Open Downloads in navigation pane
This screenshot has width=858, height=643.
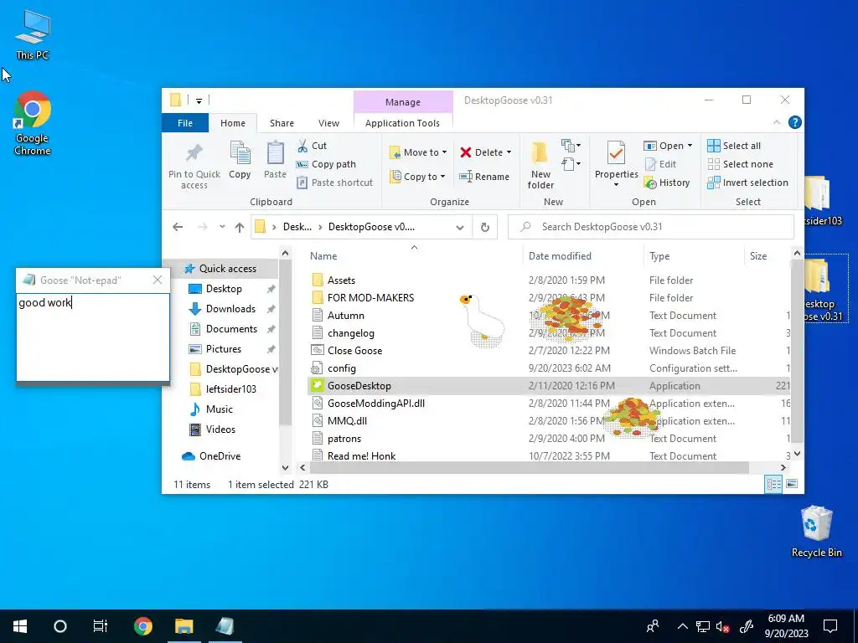(230, 309)
